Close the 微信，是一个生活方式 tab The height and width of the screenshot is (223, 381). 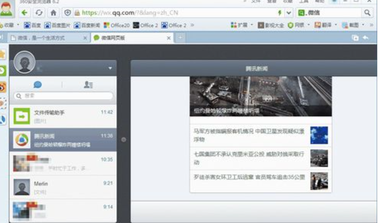coord(85,38)
